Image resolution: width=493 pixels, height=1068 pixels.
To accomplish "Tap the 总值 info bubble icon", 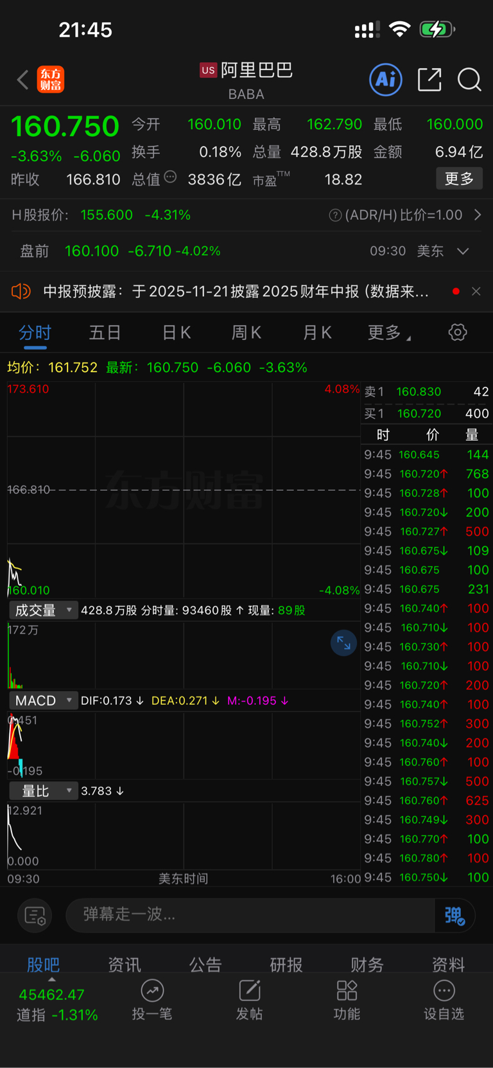I will coord(170,177).
